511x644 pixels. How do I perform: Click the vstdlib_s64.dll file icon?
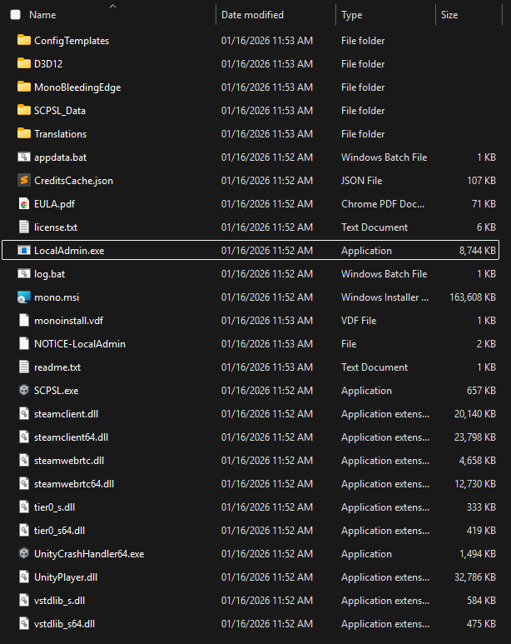(x=24, y=623)
